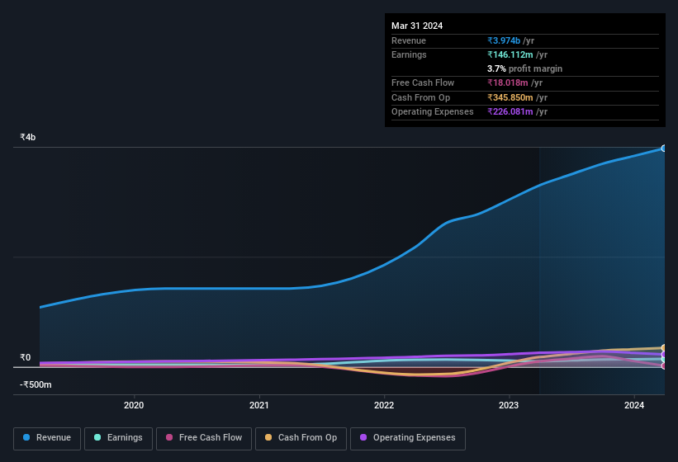
Task: Click the ₹226.081m operating expenses value
Action: pos(510,112)
